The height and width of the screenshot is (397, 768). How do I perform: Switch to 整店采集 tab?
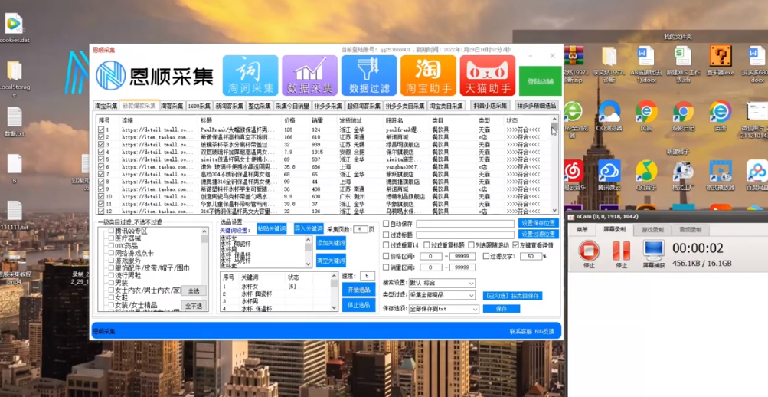(x=259, y=106)
